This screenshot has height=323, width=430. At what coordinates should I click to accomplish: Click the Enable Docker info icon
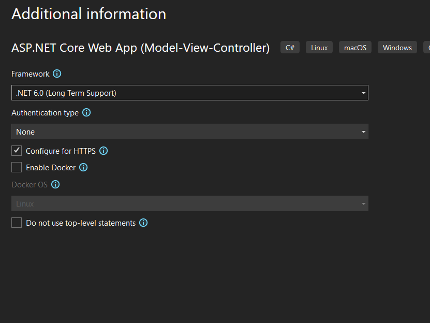pyautogui.click(x=83, y=167)
